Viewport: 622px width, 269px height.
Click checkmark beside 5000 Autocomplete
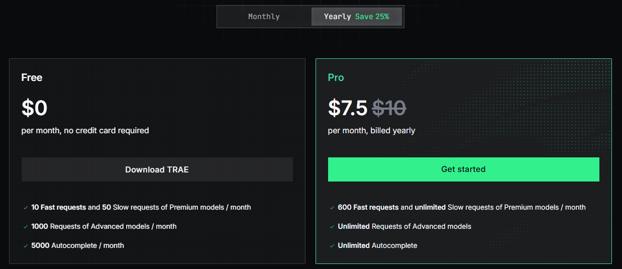[x=26, y=246]
